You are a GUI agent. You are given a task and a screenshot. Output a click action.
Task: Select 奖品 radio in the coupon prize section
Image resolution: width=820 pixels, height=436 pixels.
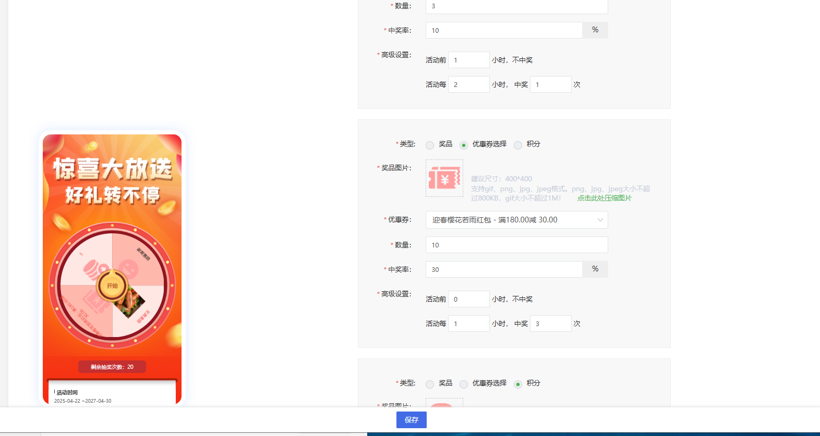[x=430, y=145]
